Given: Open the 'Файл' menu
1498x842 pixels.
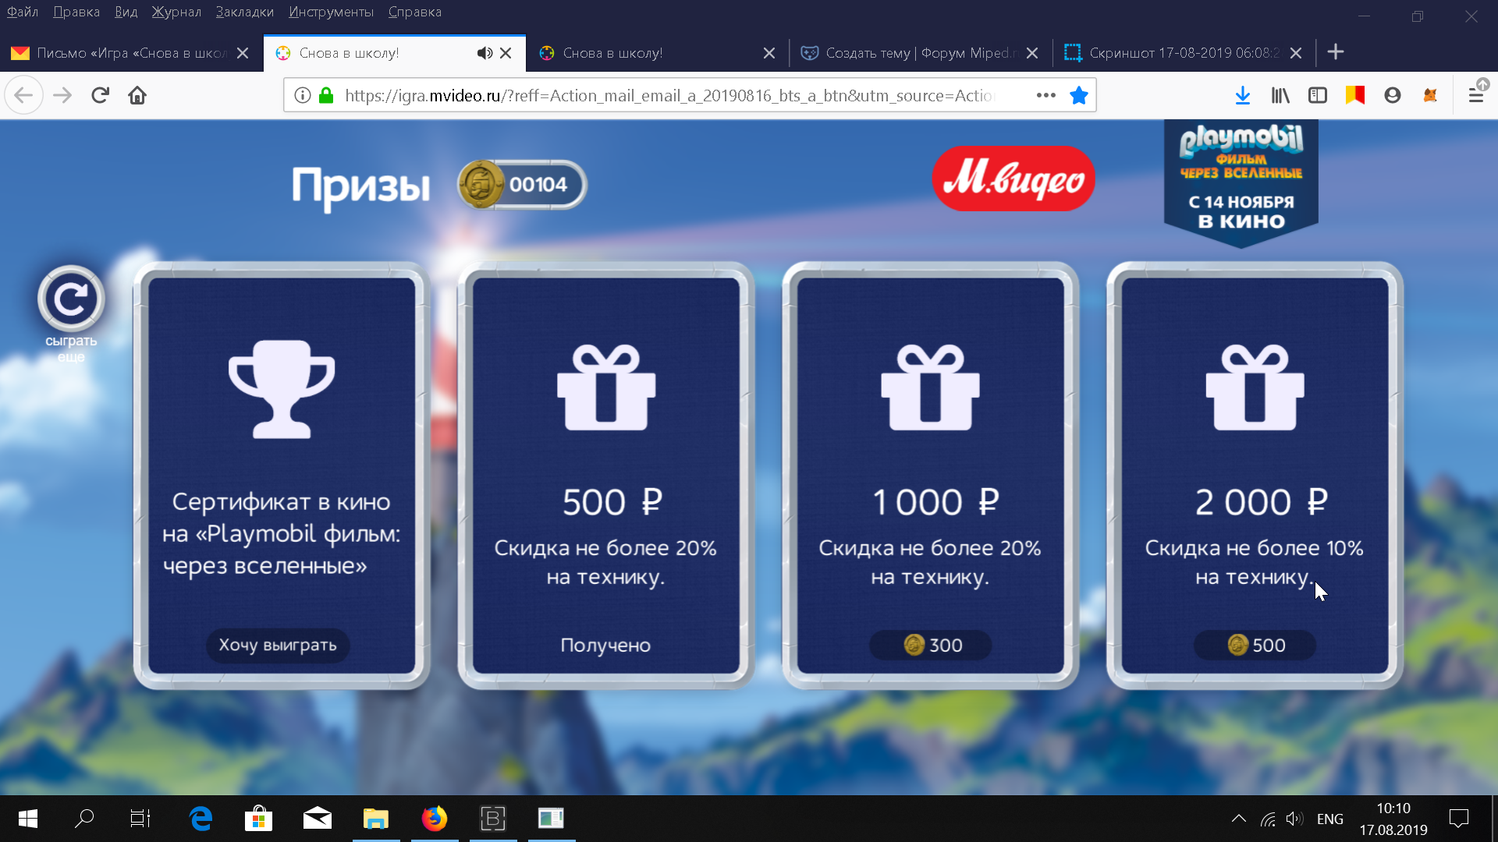Looking at the screenshot, I should 23,12.
